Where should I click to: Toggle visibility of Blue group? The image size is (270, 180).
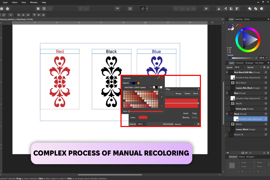[x=266, y=93]
